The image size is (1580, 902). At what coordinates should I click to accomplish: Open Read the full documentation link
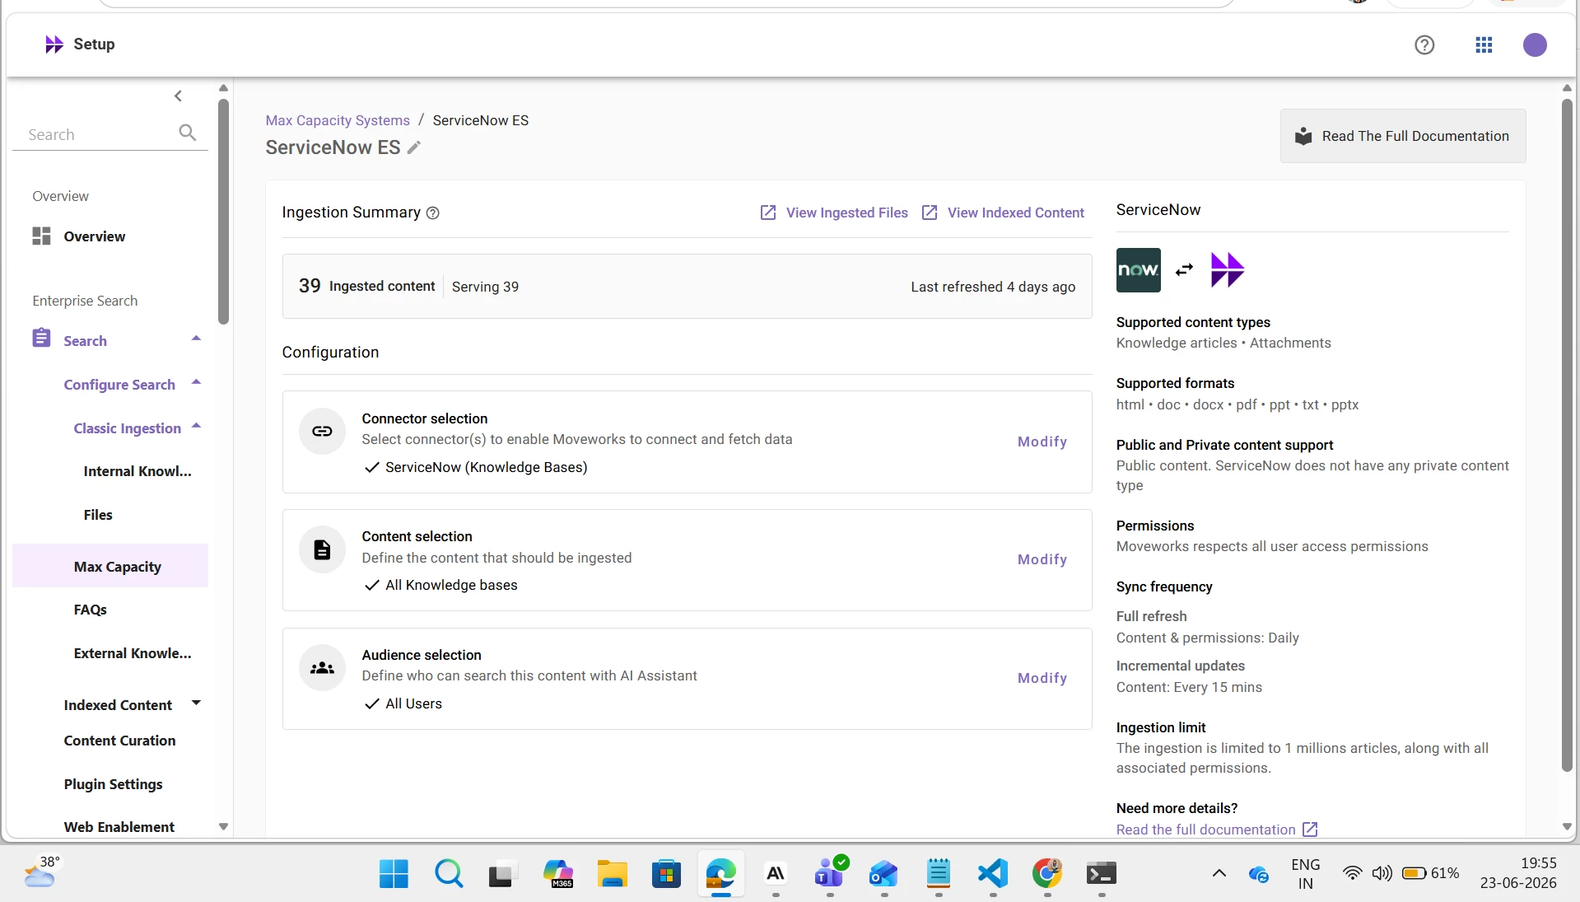pyautogui.click(x=1206, y=830)
